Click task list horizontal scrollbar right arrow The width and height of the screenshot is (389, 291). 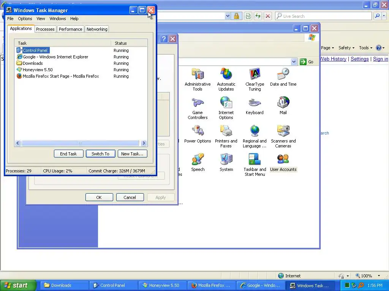(x=143, y=143)
